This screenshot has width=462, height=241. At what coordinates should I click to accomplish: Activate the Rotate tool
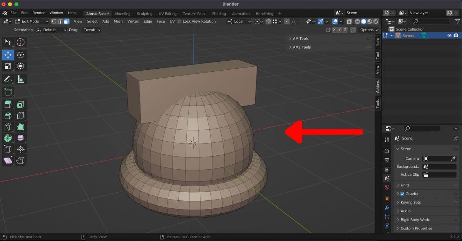20,55
